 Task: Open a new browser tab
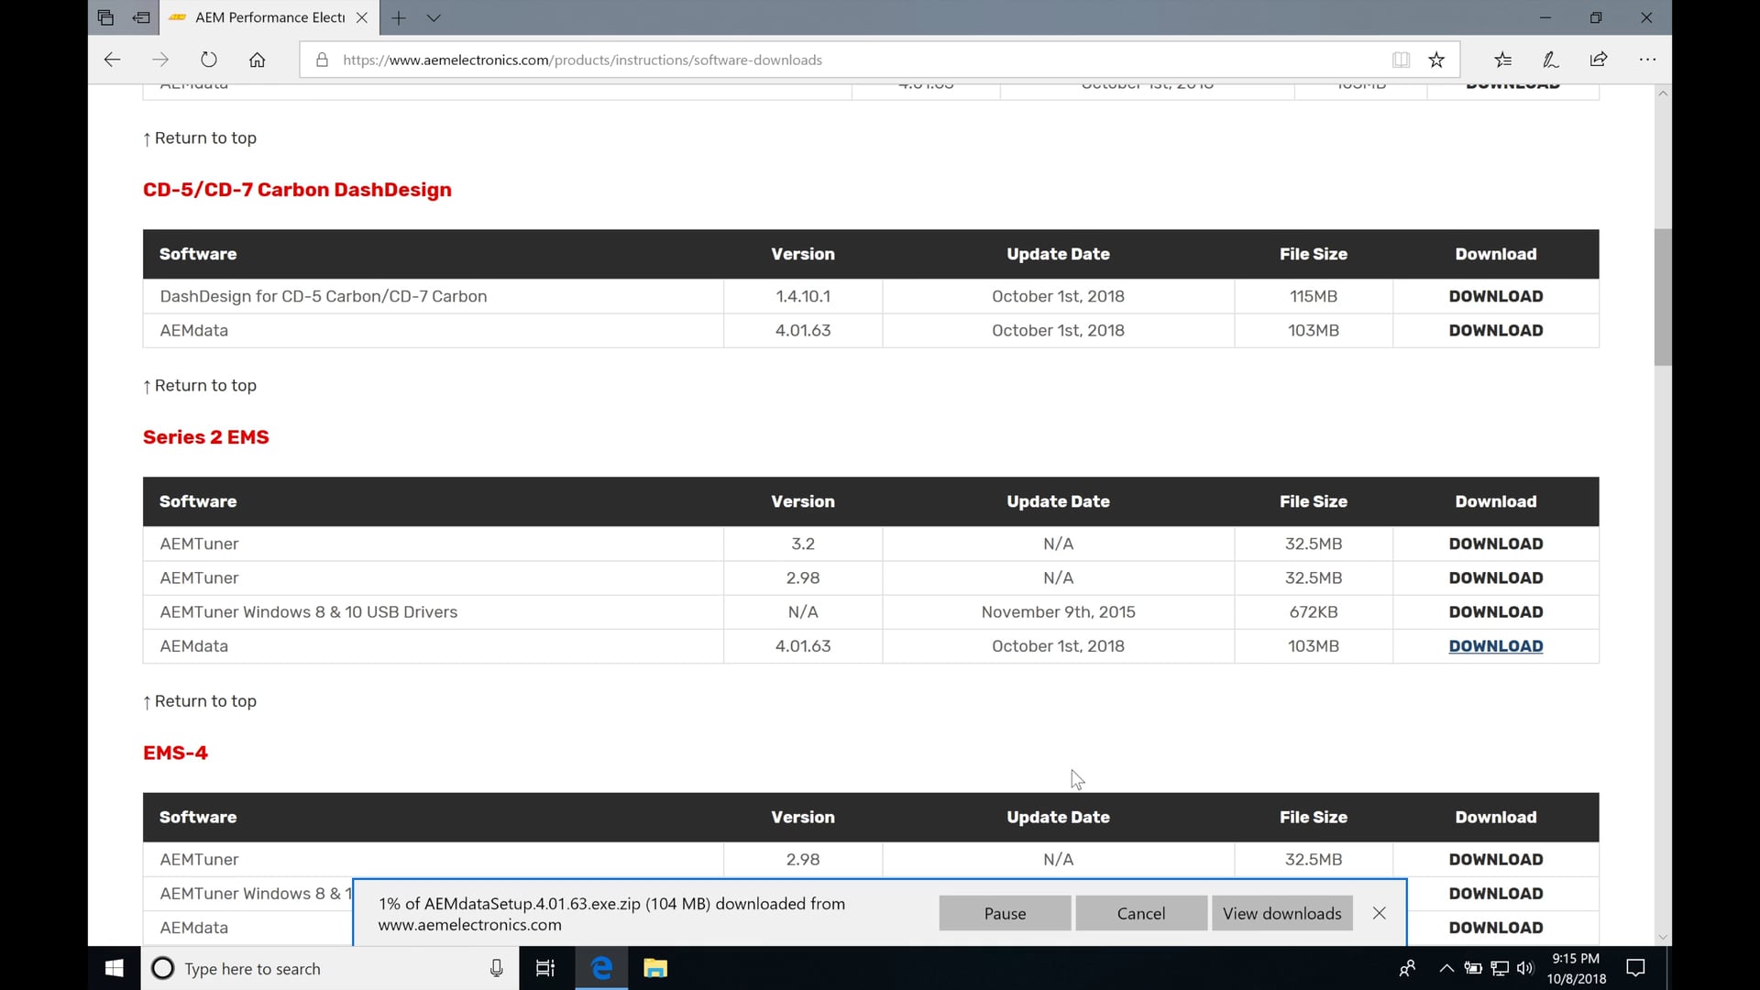[x=399, y=17]
